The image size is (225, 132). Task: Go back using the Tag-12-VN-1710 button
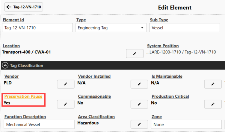pyautogui.click(x=24, y=7)
